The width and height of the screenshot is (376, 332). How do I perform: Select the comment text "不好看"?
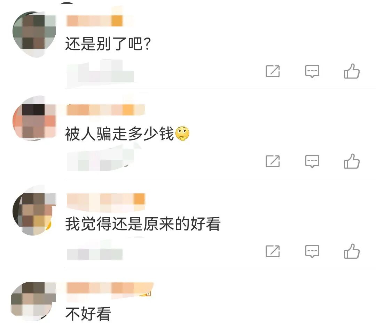click(88, 314)
